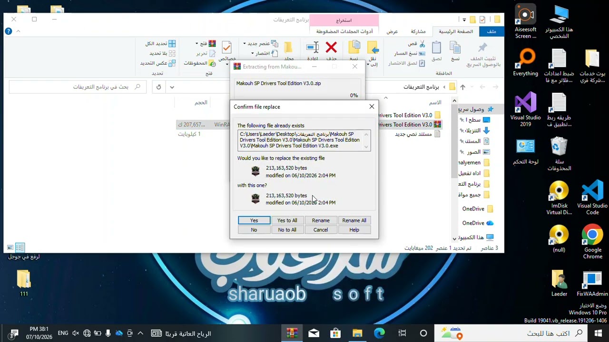Viewport: 609px width, 342px height.
Task: Click the scissors cut icon in Explorer ribbon
Action: (422, 44)
